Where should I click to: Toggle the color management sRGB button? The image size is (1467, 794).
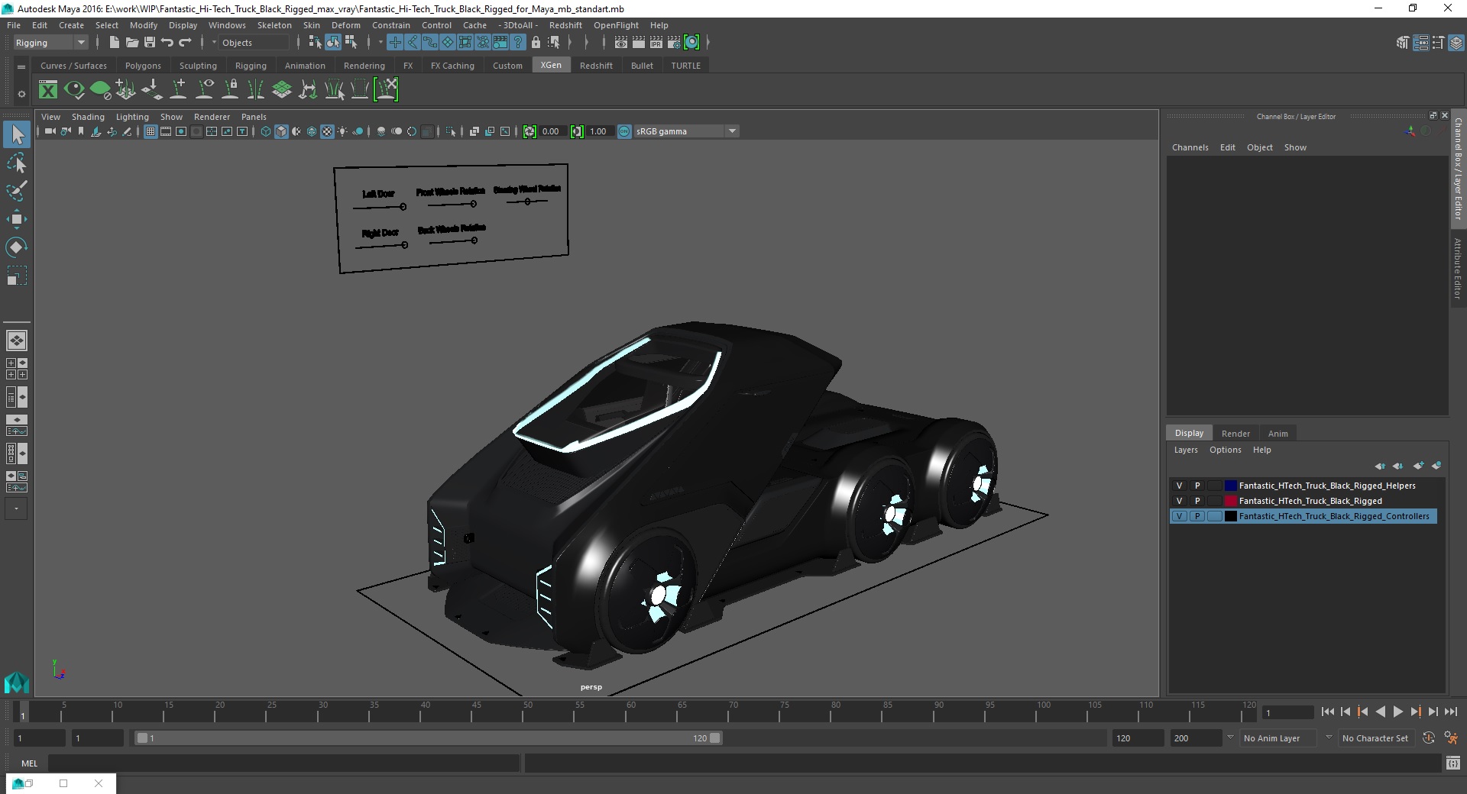624,131
